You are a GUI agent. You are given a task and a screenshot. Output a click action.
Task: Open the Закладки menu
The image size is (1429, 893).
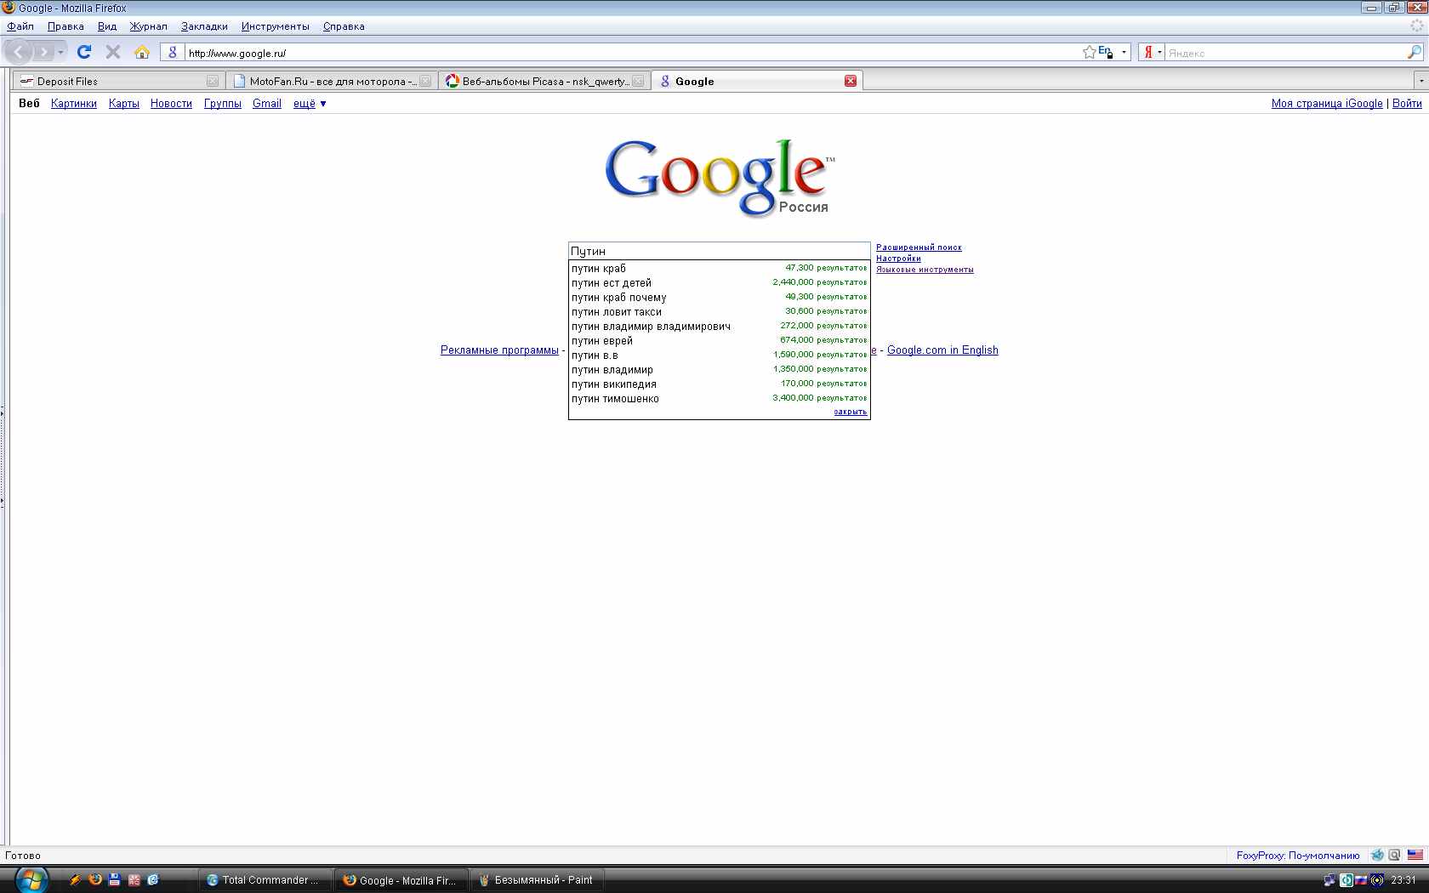pyautogui.click(x=204, y=26)
